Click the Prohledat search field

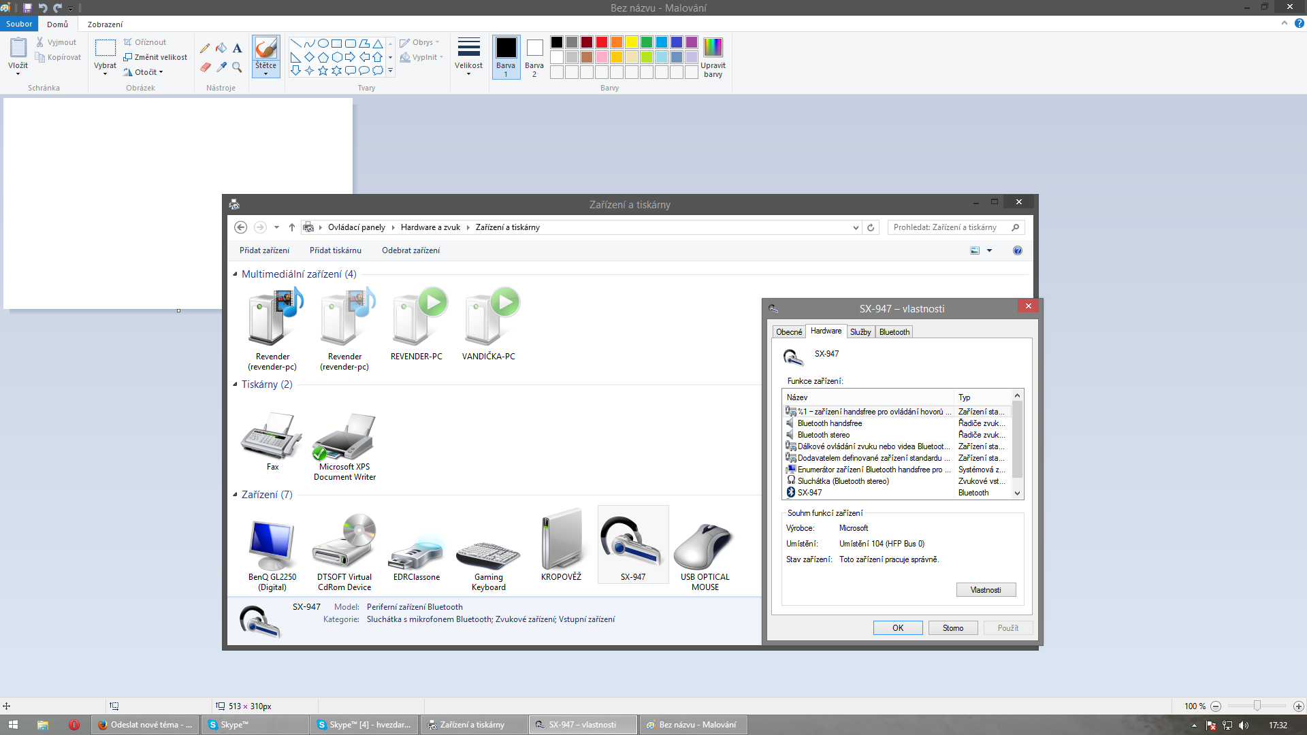click(x=950, y=227)
